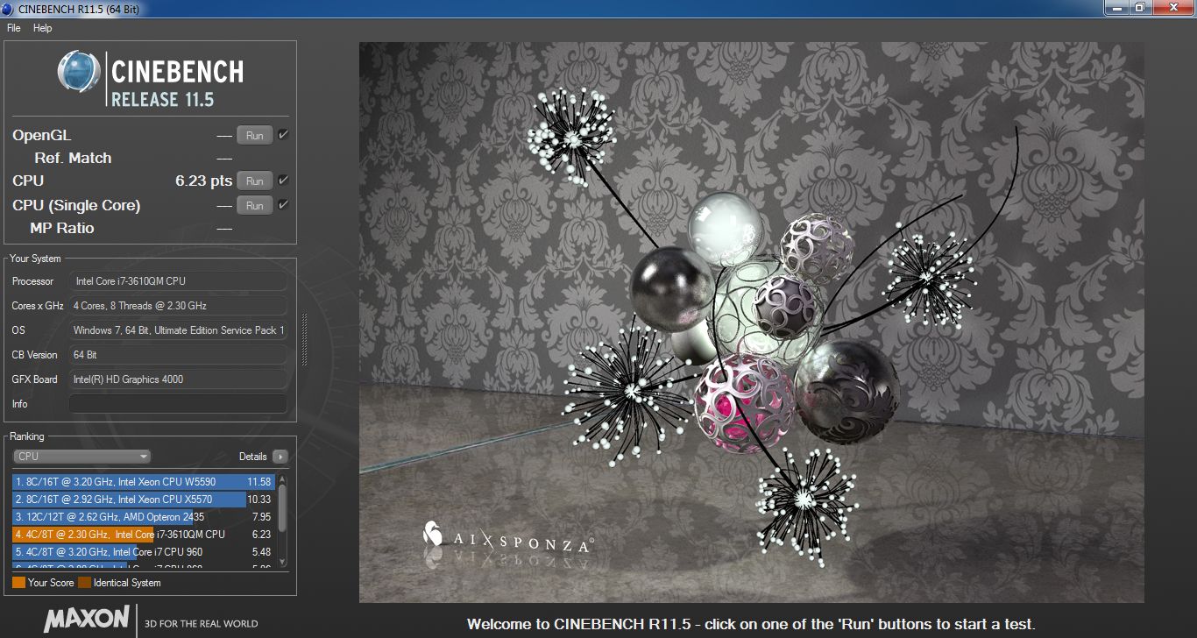The height and width of the screenshot is (638, 1197).
Task: Close the Cinebench window
Action: [1172, 7]
